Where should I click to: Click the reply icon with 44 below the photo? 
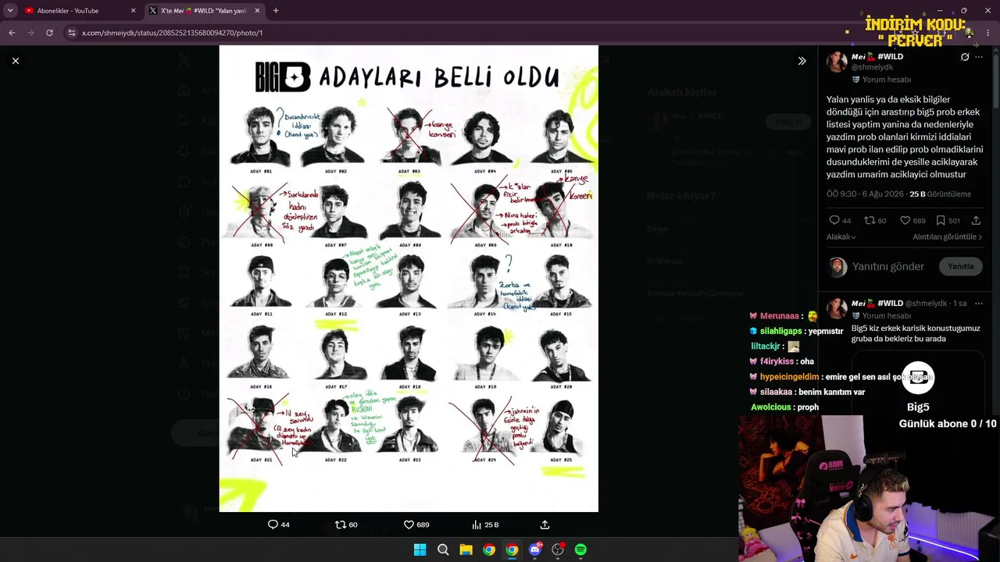tap(279, 525)
